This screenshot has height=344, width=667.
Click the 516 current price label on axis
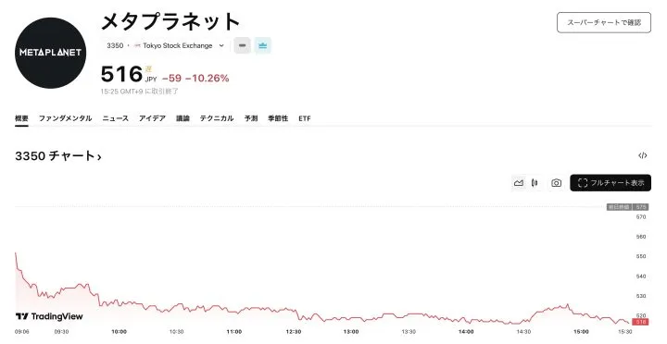641,323
